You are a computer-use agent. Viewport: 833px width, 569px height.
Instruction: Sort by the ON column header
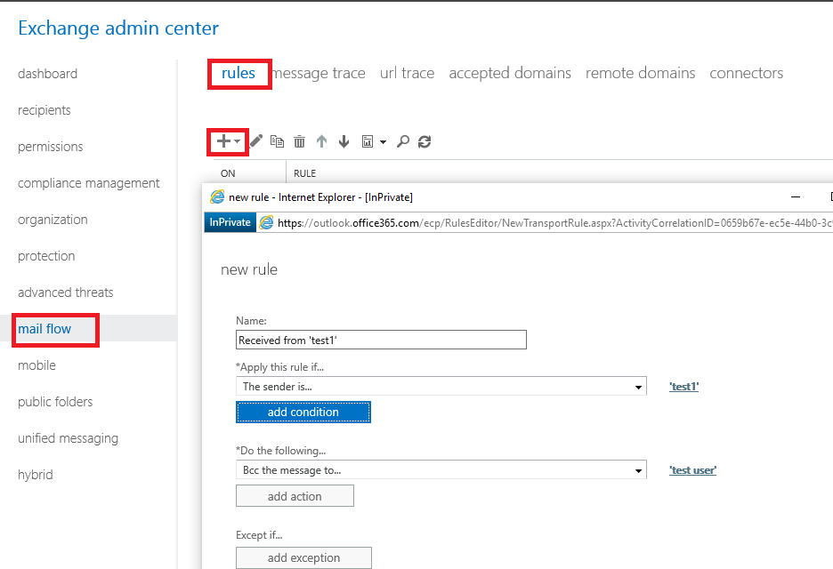pyautogui.click(x=228, y=173)
